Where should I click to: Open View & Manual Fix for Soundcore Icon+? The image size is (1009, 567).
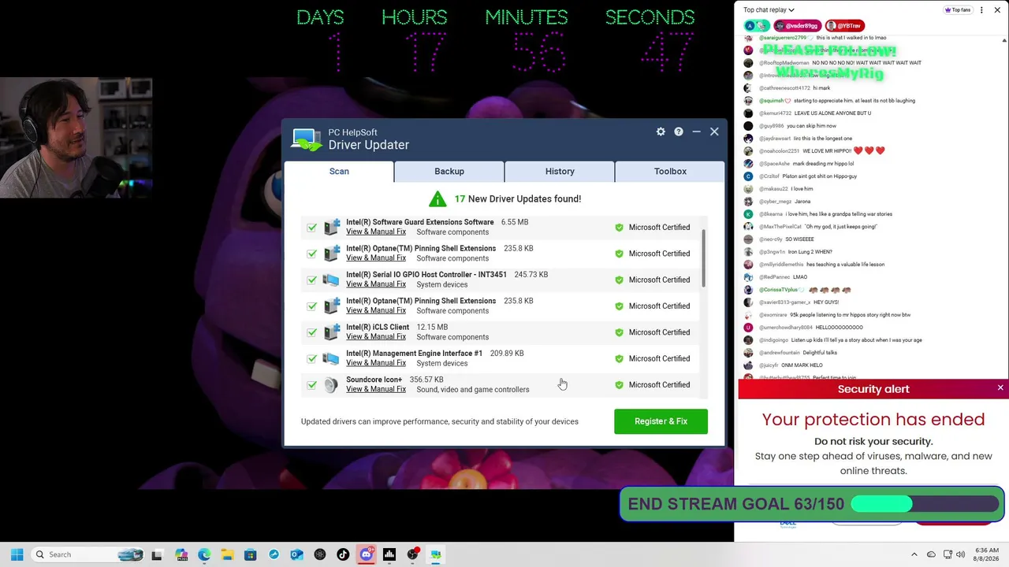point(376,389)
